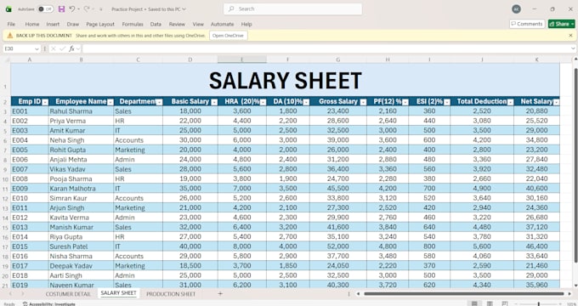Open the HRA (20)% filter dropdown
The height and width of the screenshot is (306, 578).
(x=263, y=102)
